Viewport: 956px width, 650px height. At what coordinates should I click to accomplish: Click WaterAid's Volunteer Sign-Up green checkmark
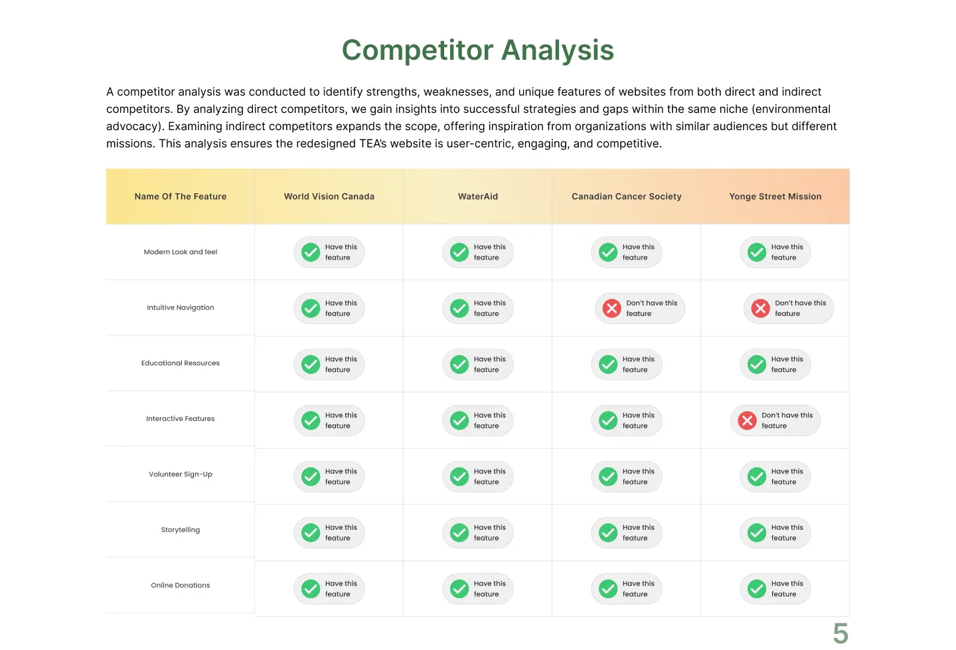click(x=459, y=477)
